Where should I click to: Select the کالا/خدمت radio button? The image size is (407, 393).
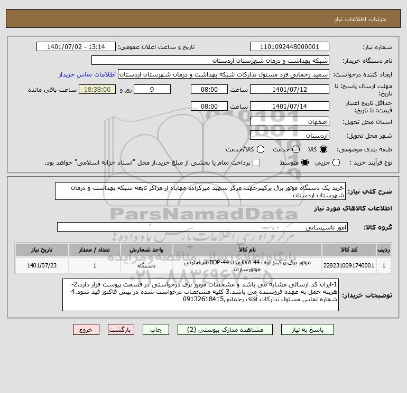261,149
